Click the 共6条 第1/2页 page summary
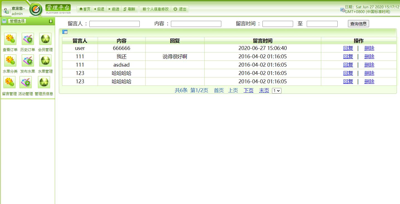400x204 pixels. 192,90
